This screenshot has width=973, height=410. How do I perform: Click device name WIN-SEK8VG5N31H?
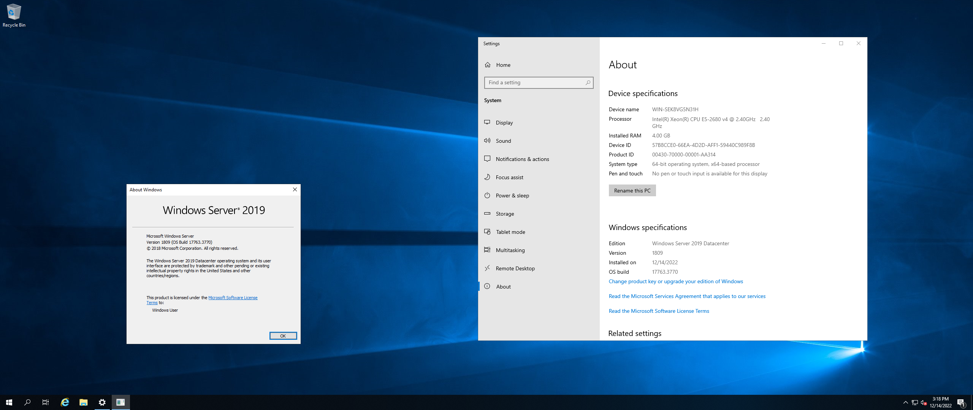pos(675,109)
